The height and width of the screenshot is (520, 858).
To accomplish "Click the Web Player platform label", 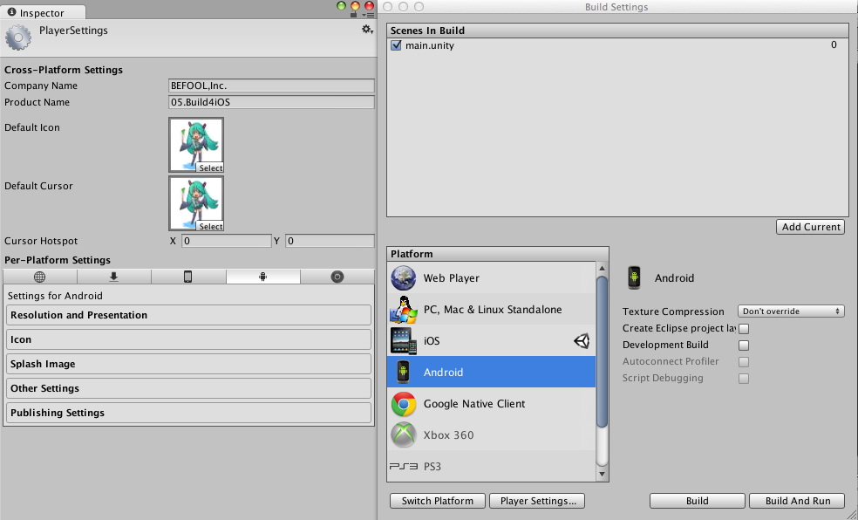I will (452, 278).
